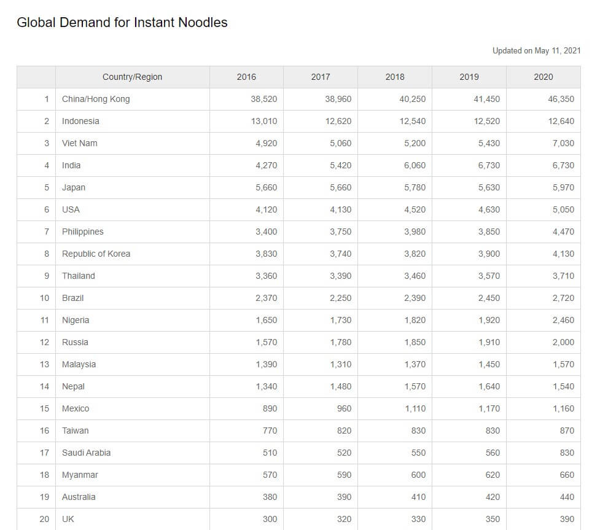Click USA's 2020 value 5,050
The height and width of the screenshot is (530, 608).
[563, 210]
